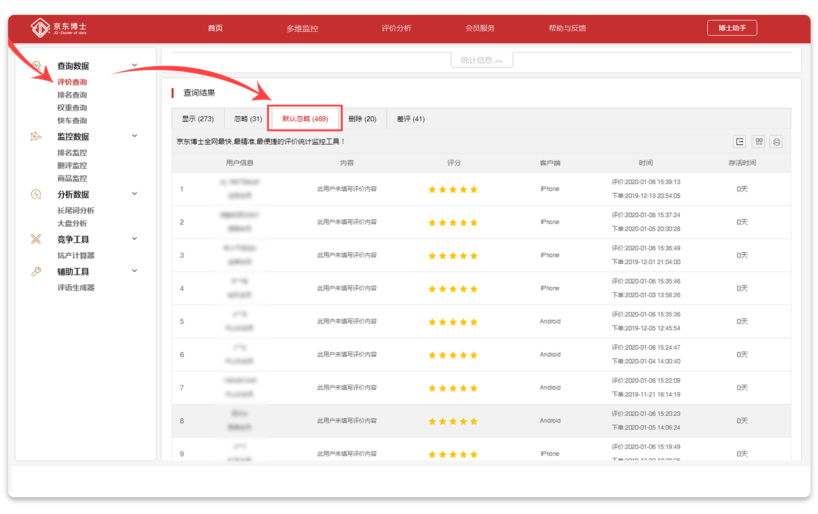Click the 分析数据 section icon
Screen dimensions: 818x514
coord(36,194)
